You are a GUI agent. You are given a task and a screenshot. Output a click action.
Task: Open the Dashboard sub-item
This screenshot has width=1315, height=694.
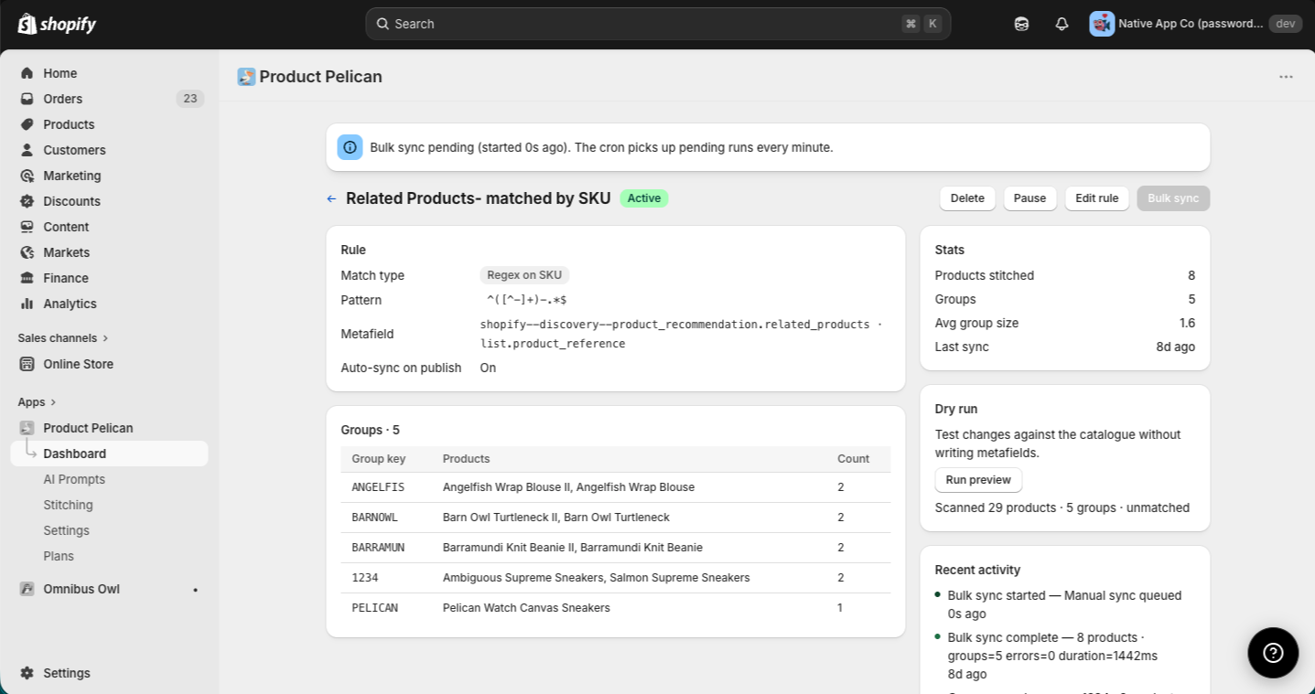[110, 454]
